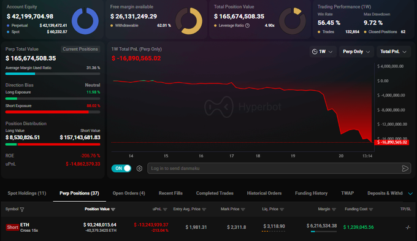Open the Open Orders (4) tab
This screenshot has height=241, width=417.
(x=129, y=193)
